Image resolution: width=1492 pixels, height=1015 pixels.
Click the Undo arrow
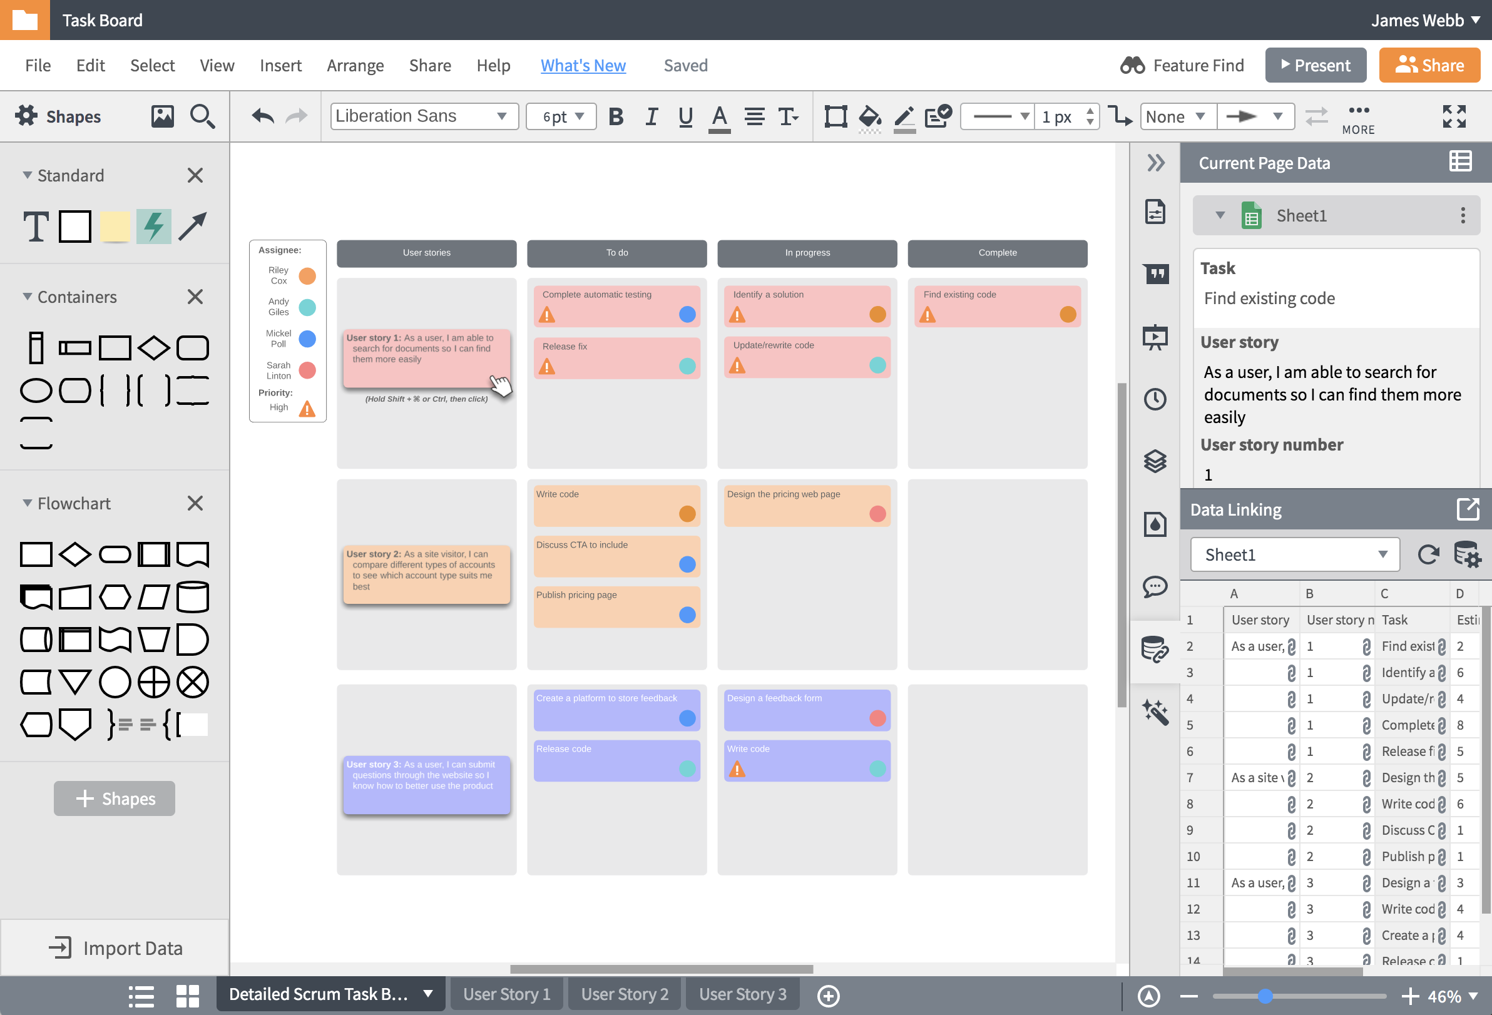(x=263, y=117)
